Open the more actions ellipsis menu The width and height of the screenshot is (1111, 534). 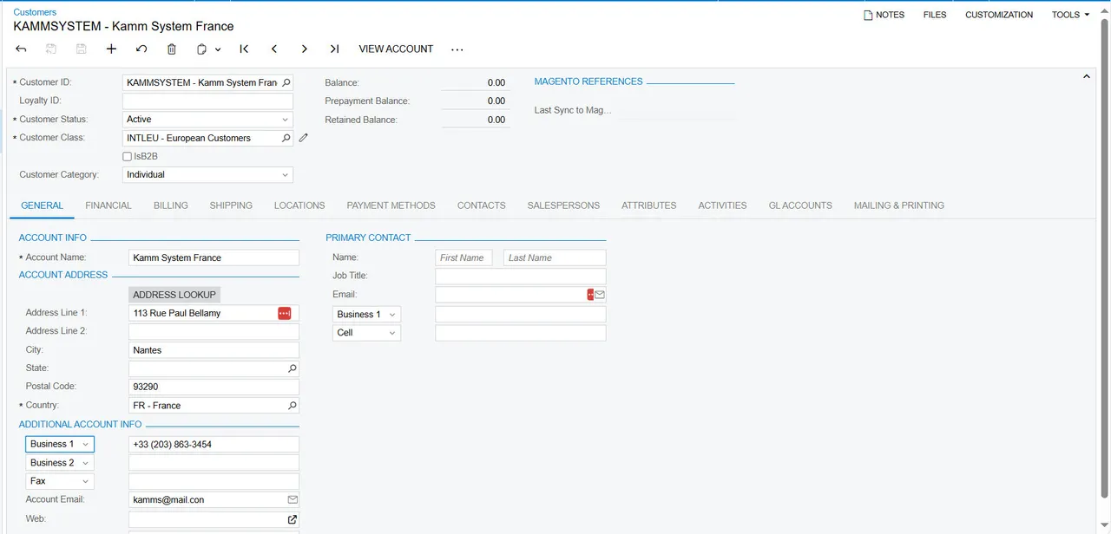457,49
